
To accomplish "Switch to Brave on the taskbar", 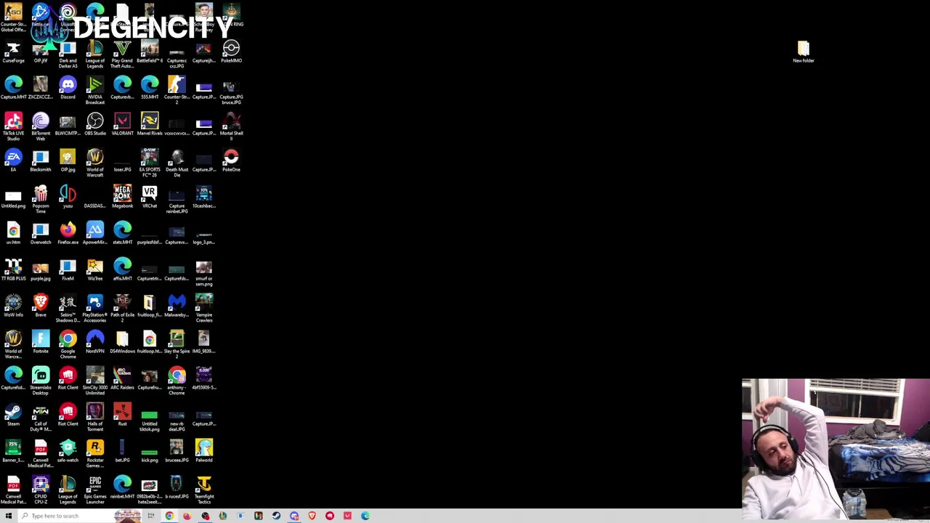I will click(x=312, y=516).
